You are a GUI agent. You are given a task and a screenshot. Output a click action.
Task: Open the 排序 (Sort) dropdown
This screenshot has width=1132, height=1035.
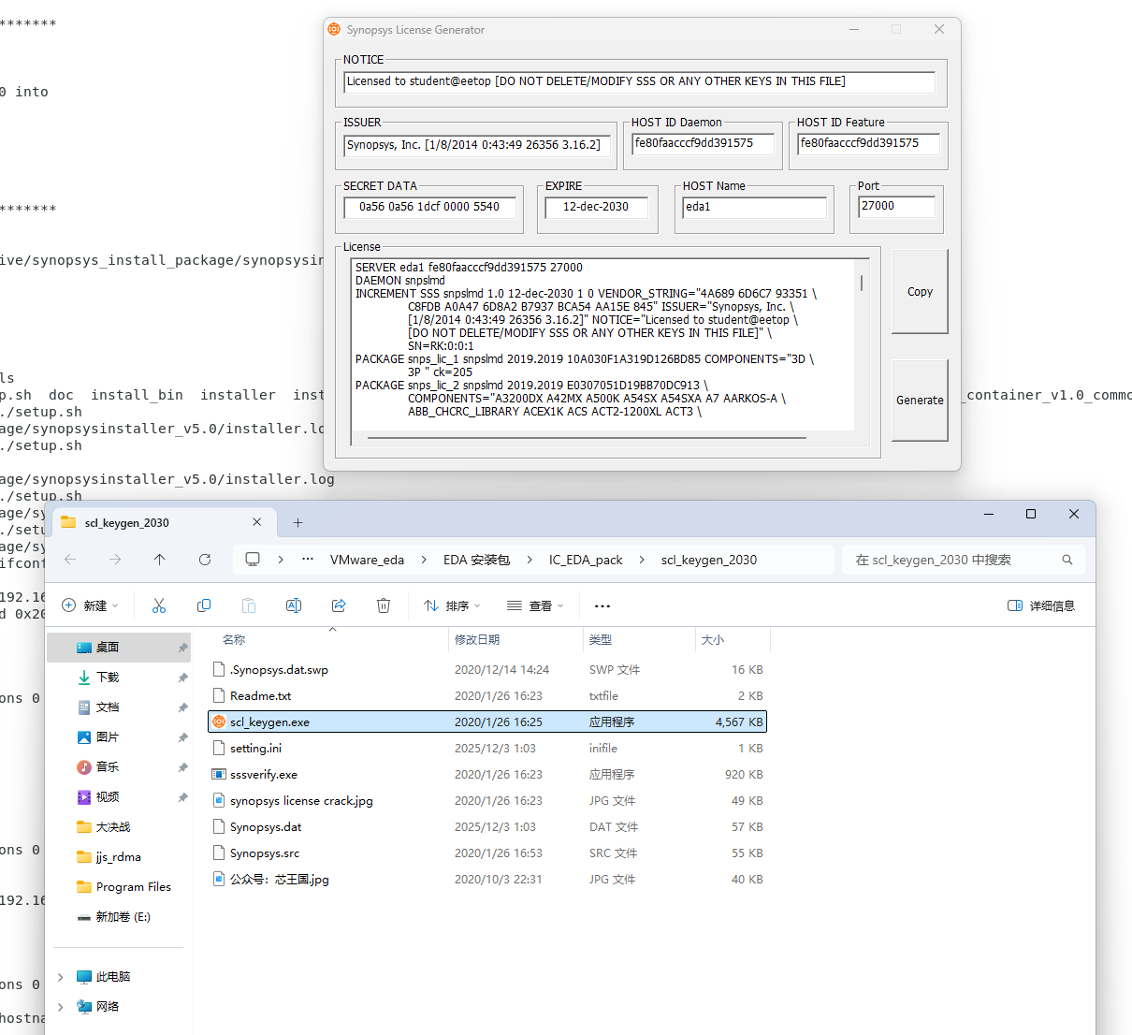(452, 605)
